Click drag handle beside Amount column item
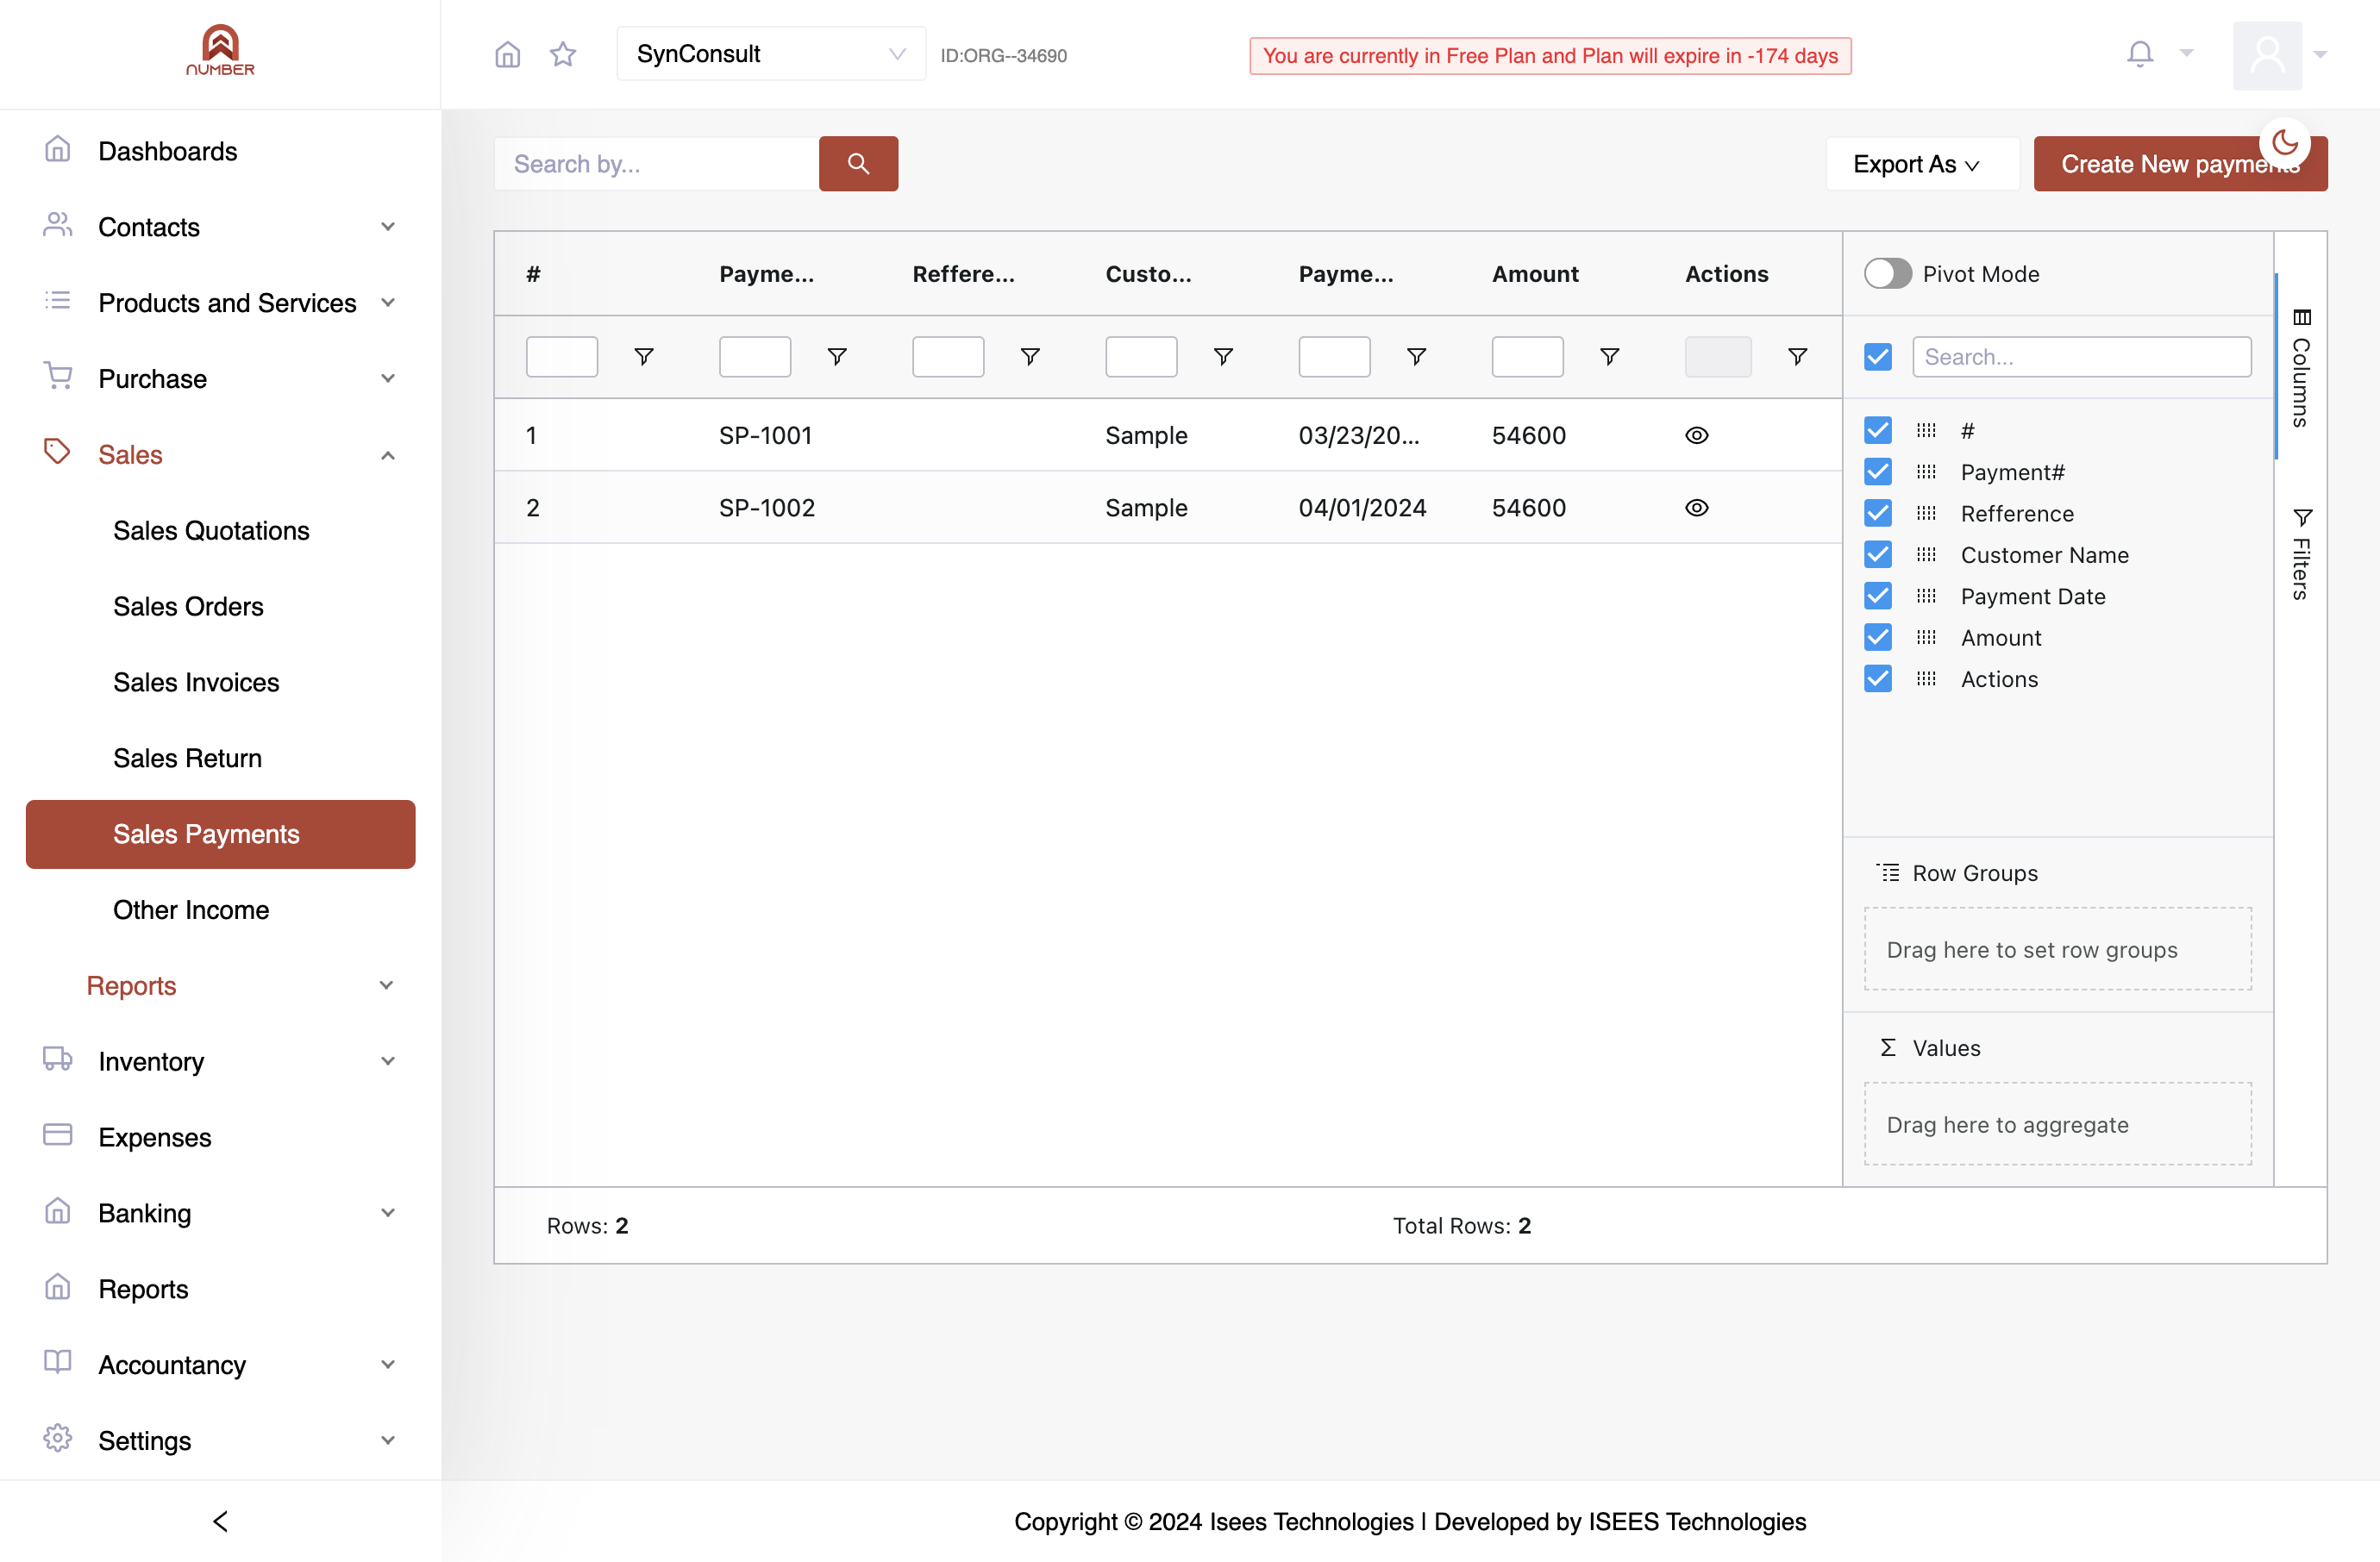This screenshot has height=1562, width=2380. 1926,638
